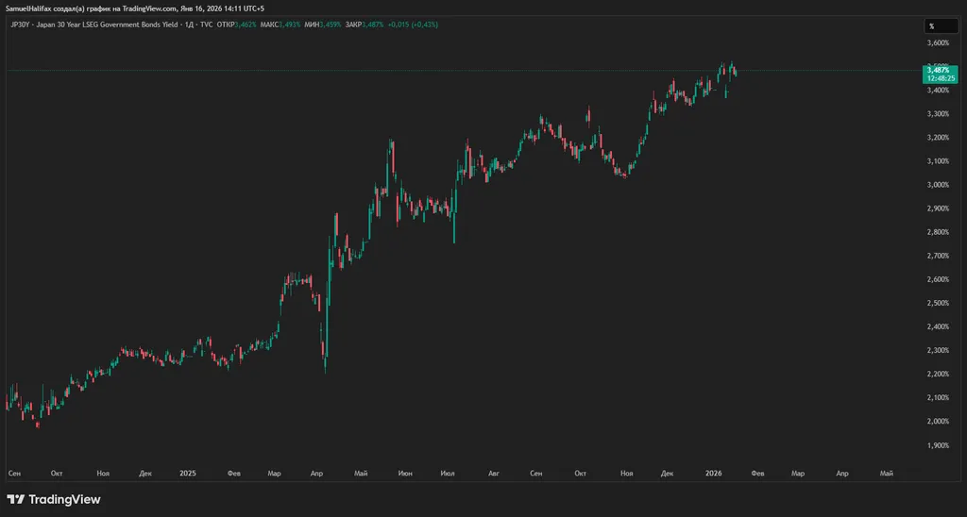Click the 3,000% level on price scale
Screen dimensions: 967x517
(x=938, y=185)
